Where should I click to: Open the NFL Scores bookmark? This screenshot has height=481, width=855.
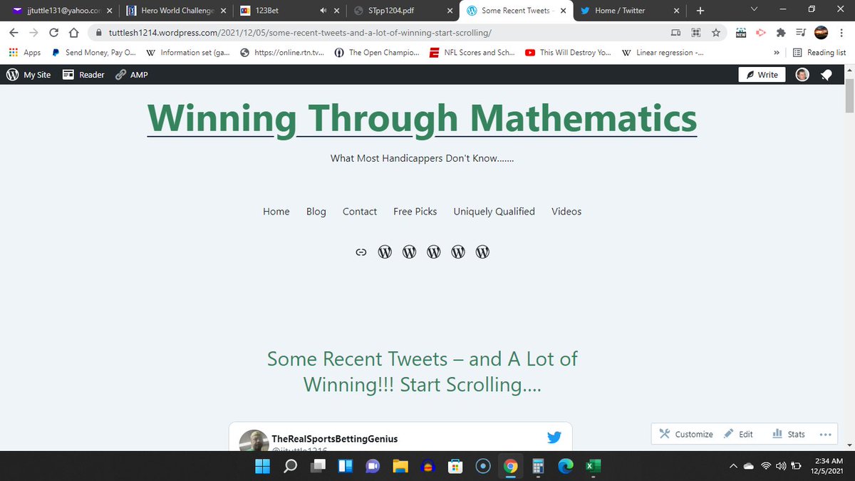click(472, 53)
